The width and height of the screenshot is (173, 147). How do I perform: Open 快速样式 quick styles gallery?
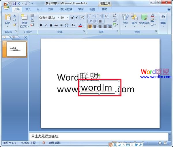pos(144,20)
